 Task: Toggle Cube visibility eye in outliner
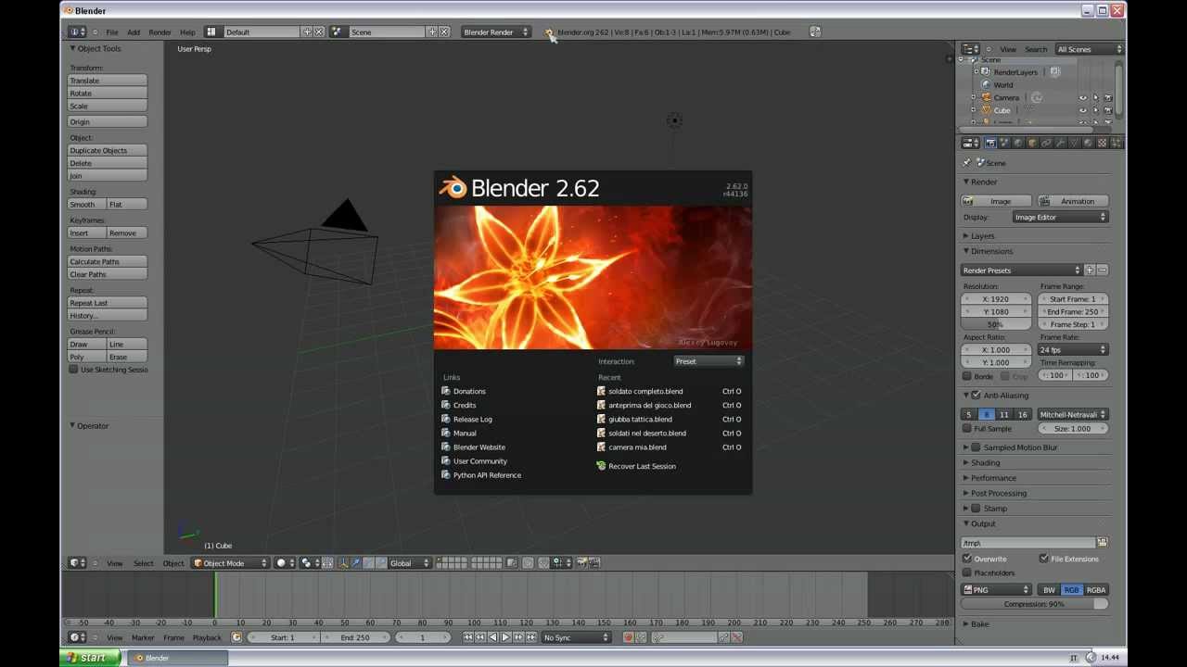(x=1082, y=110)
